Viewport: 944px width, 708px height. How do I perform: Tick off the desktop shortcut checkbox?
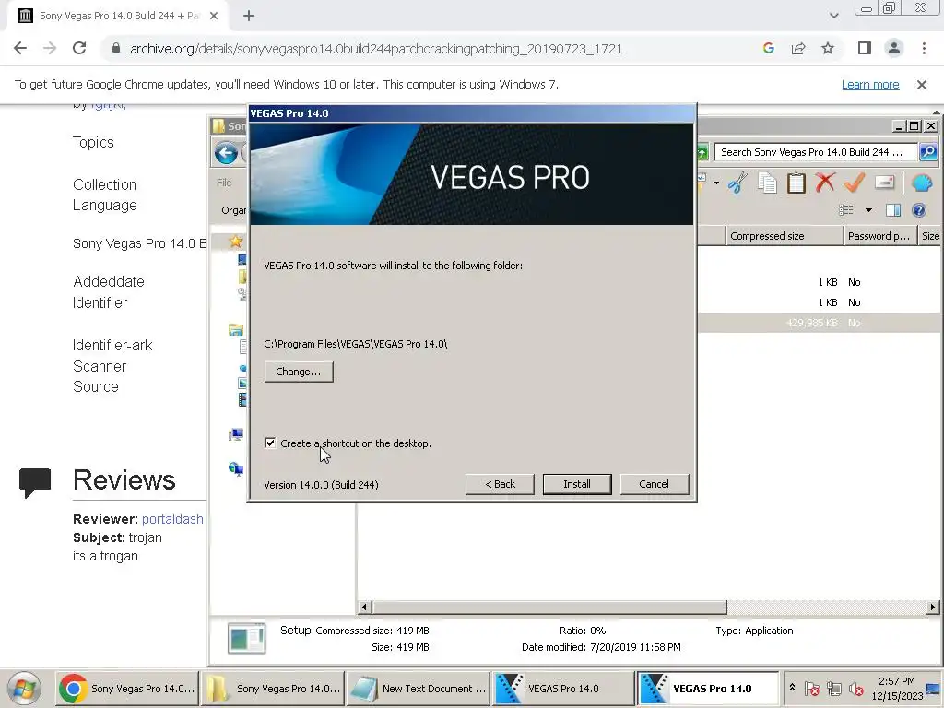click(270, 443)
